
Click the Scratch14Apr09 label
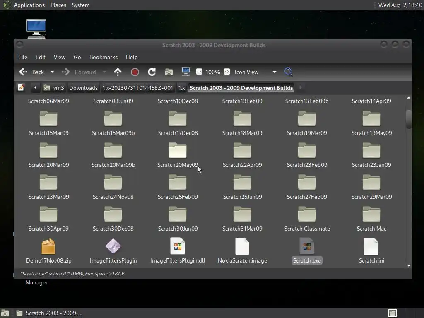tap(371, 101)
